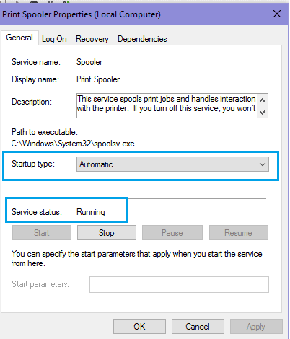Click the service description text box
This screenshot has width=290, height=339.
167,106
